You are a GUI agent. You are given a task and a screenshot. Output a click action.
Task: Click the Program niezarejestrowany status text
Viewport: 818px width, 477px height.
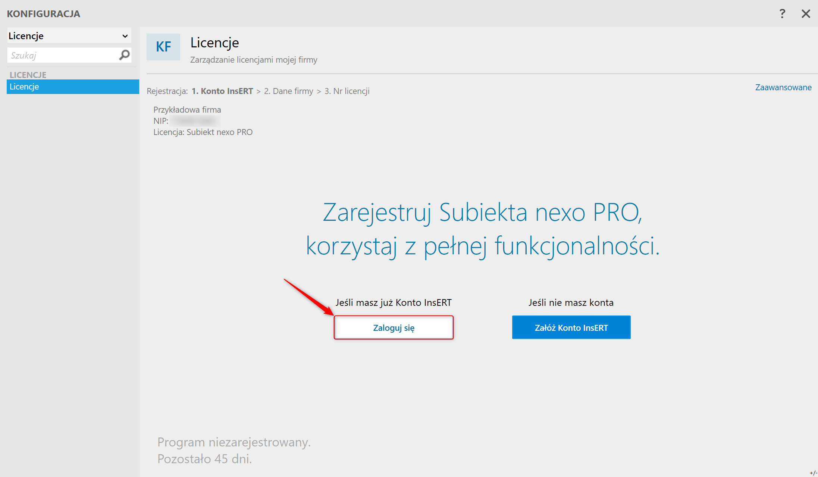234,442
